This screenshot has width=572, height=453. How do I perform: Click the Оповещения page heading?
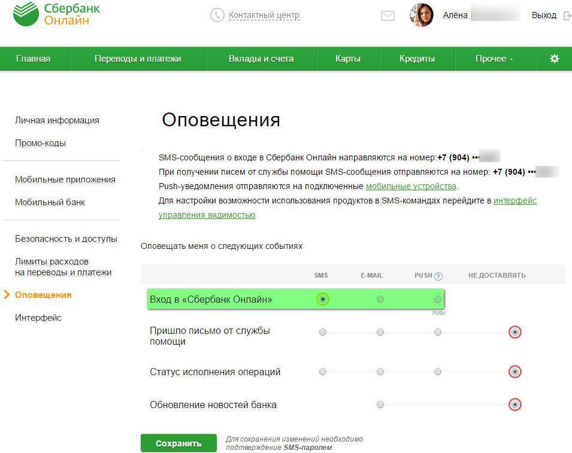(221, 120)
